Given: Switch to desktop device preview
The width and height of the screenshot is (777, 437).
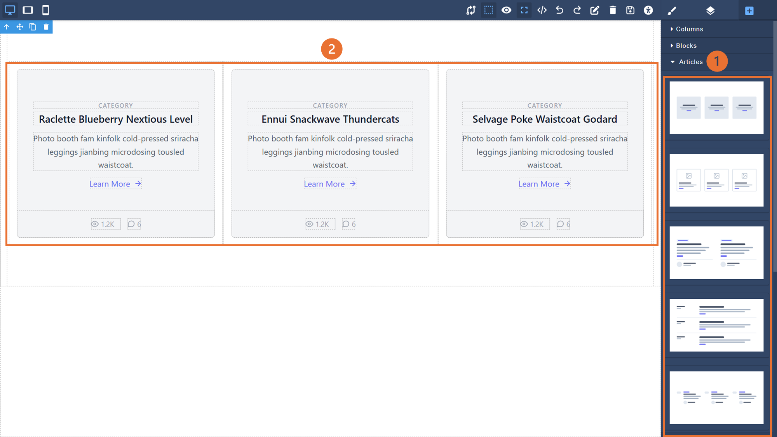Looking at the screenshot, I should (x=10, y=10).
